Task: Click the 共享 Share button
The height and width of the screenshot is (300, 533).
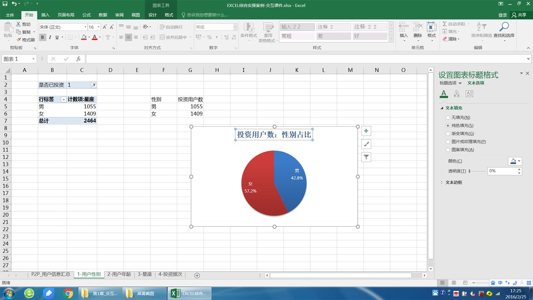Action: [519, 15]
